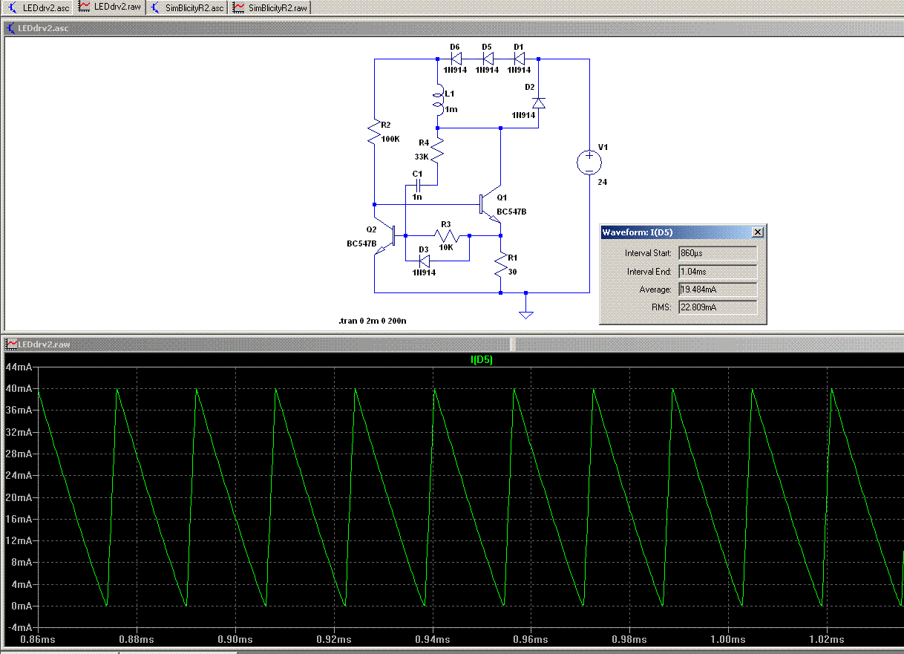Click the ground symbol in schematic
This screenshot has width=904, height=654.
pyautogui.click(x=525, y=313)
